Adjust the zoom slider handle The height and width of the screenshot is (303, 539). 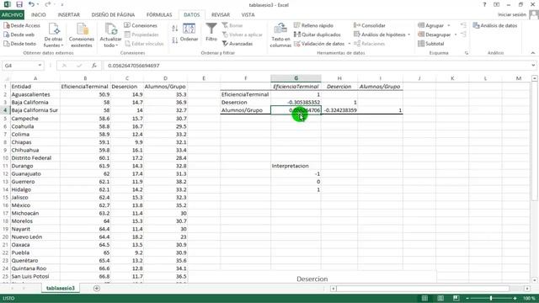[491, 298]
